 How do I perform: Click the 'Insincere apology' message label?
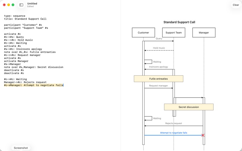[159, 67]
